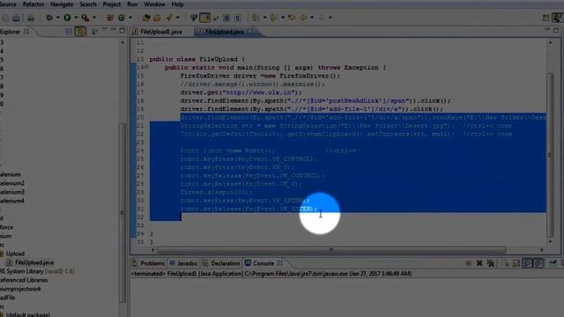This screenshot has width=564, height=317.
Task: Click the Package Explorer vertical scrollbar
Action: coord(122,212)
